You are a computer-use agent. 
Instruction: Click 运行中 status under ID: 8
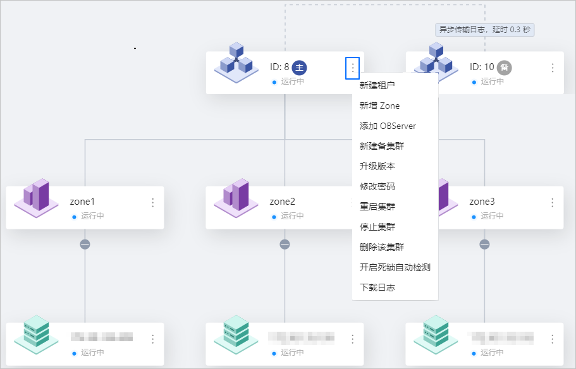(x=293, y=82)
